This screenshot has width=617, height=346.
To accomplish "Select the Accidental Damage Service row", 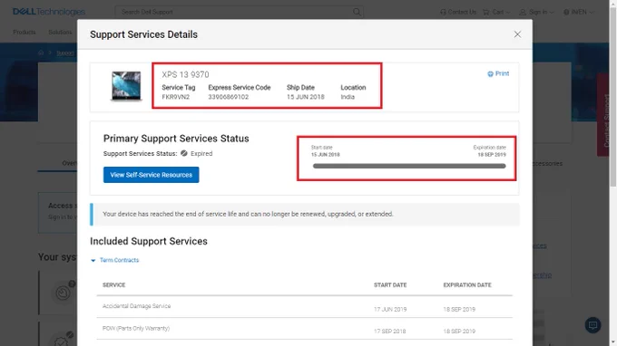I will point(305,307).
